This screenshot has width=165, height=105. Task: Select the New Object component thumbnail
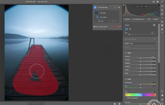click(97, 17)
